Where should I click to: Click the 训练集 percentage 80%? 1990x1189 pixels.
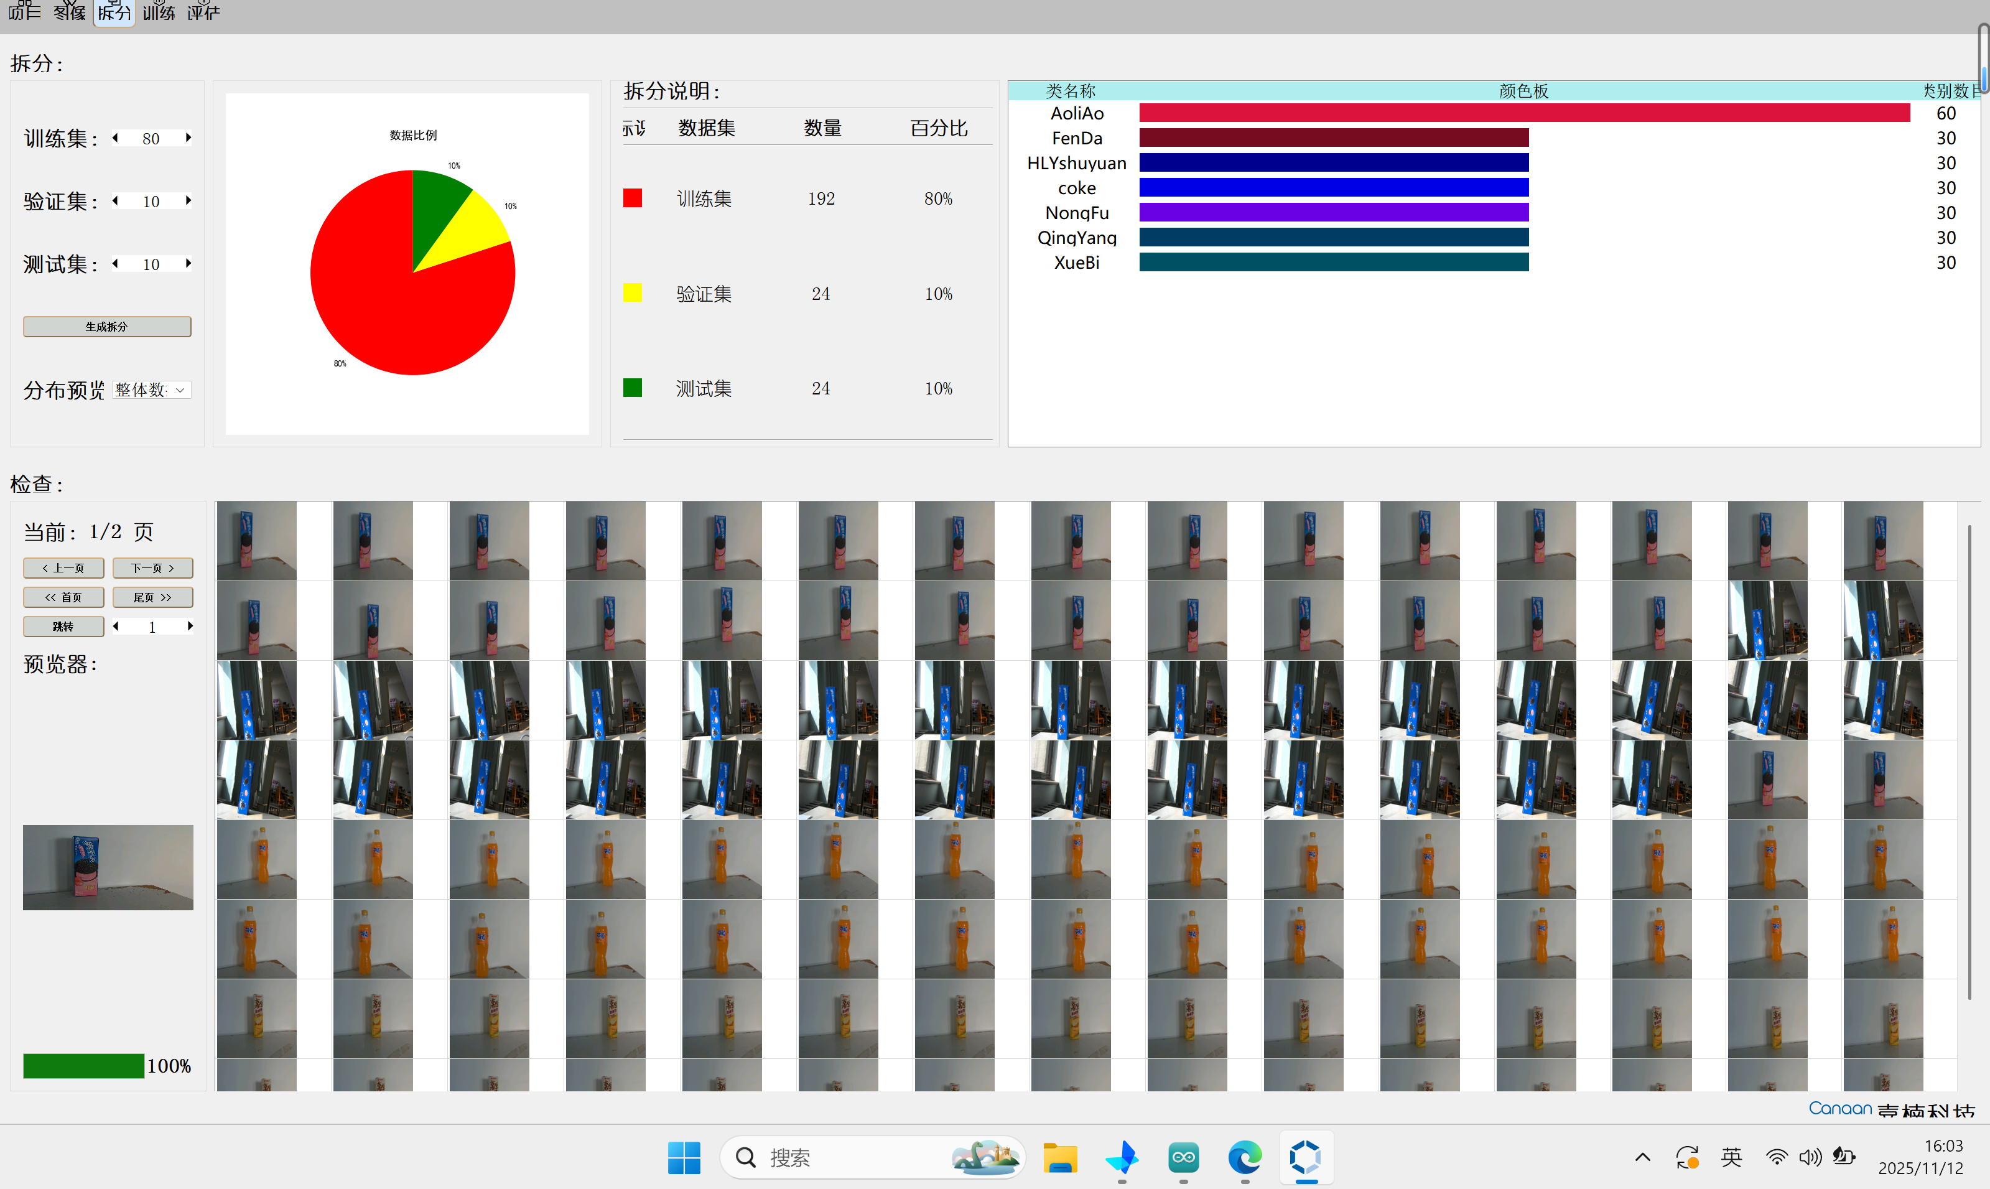tap(939, 198)
